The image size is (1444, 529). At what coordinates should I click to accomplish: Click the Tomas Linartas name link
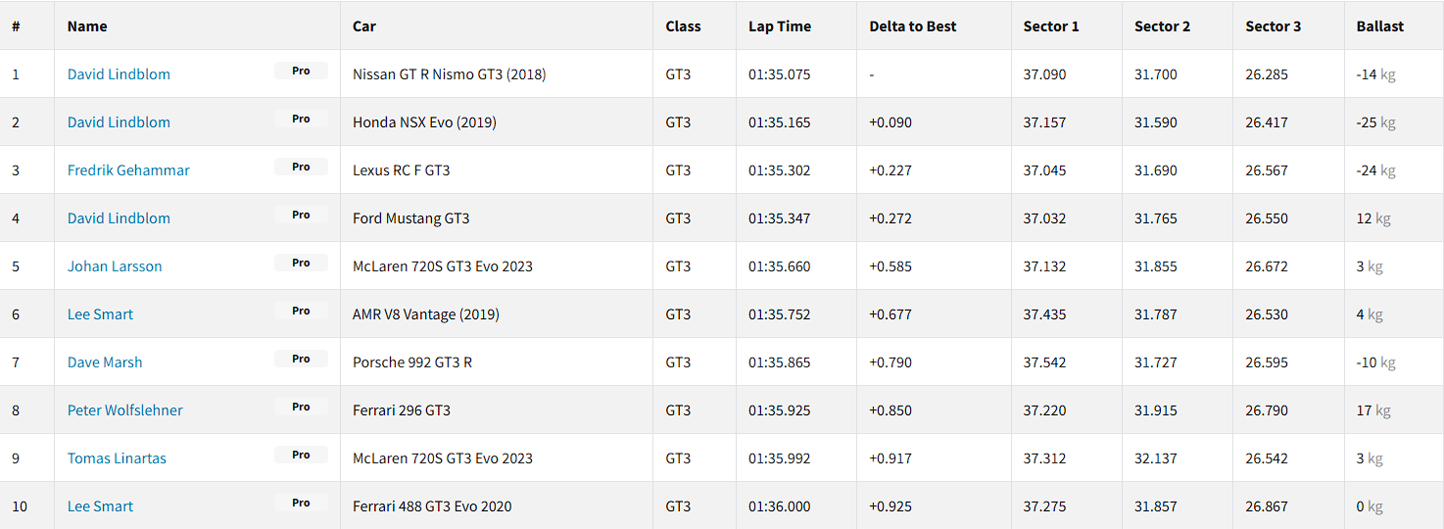coord(117,458)
